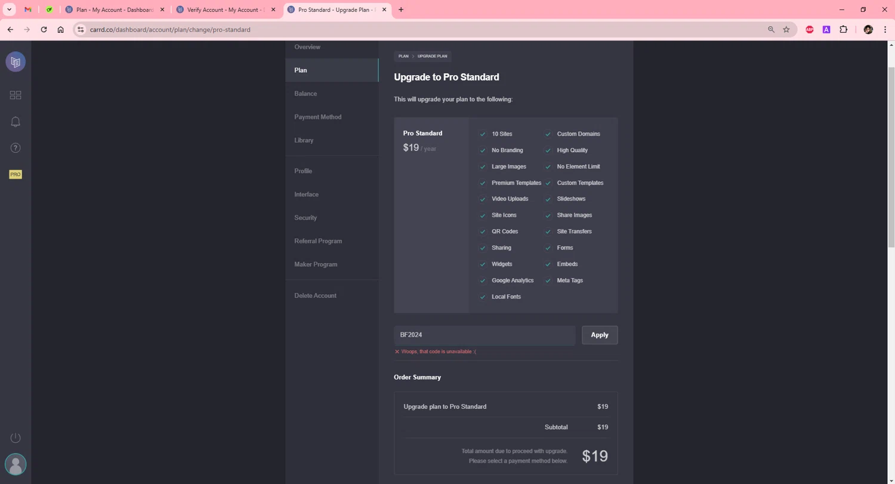Screen dimensions: 895x484
Task: Click the Order Summary heading
Action: coord(417,377)
